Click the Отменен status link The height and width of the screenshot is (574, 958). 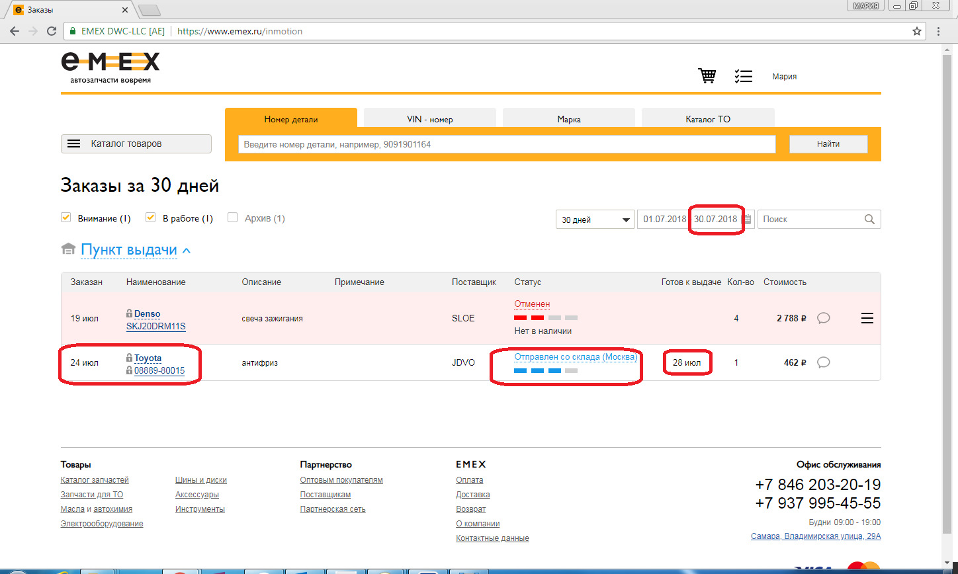tap(532, 304)
